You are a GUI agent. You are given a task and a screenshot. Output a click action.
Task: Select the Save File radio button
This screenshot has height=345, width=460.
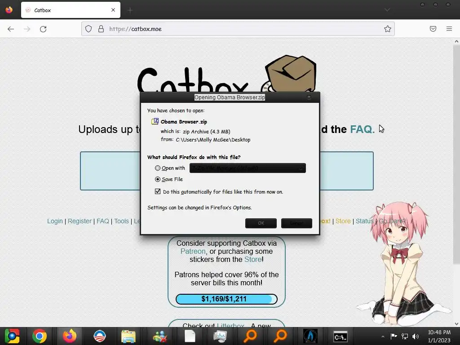point(158,179)
